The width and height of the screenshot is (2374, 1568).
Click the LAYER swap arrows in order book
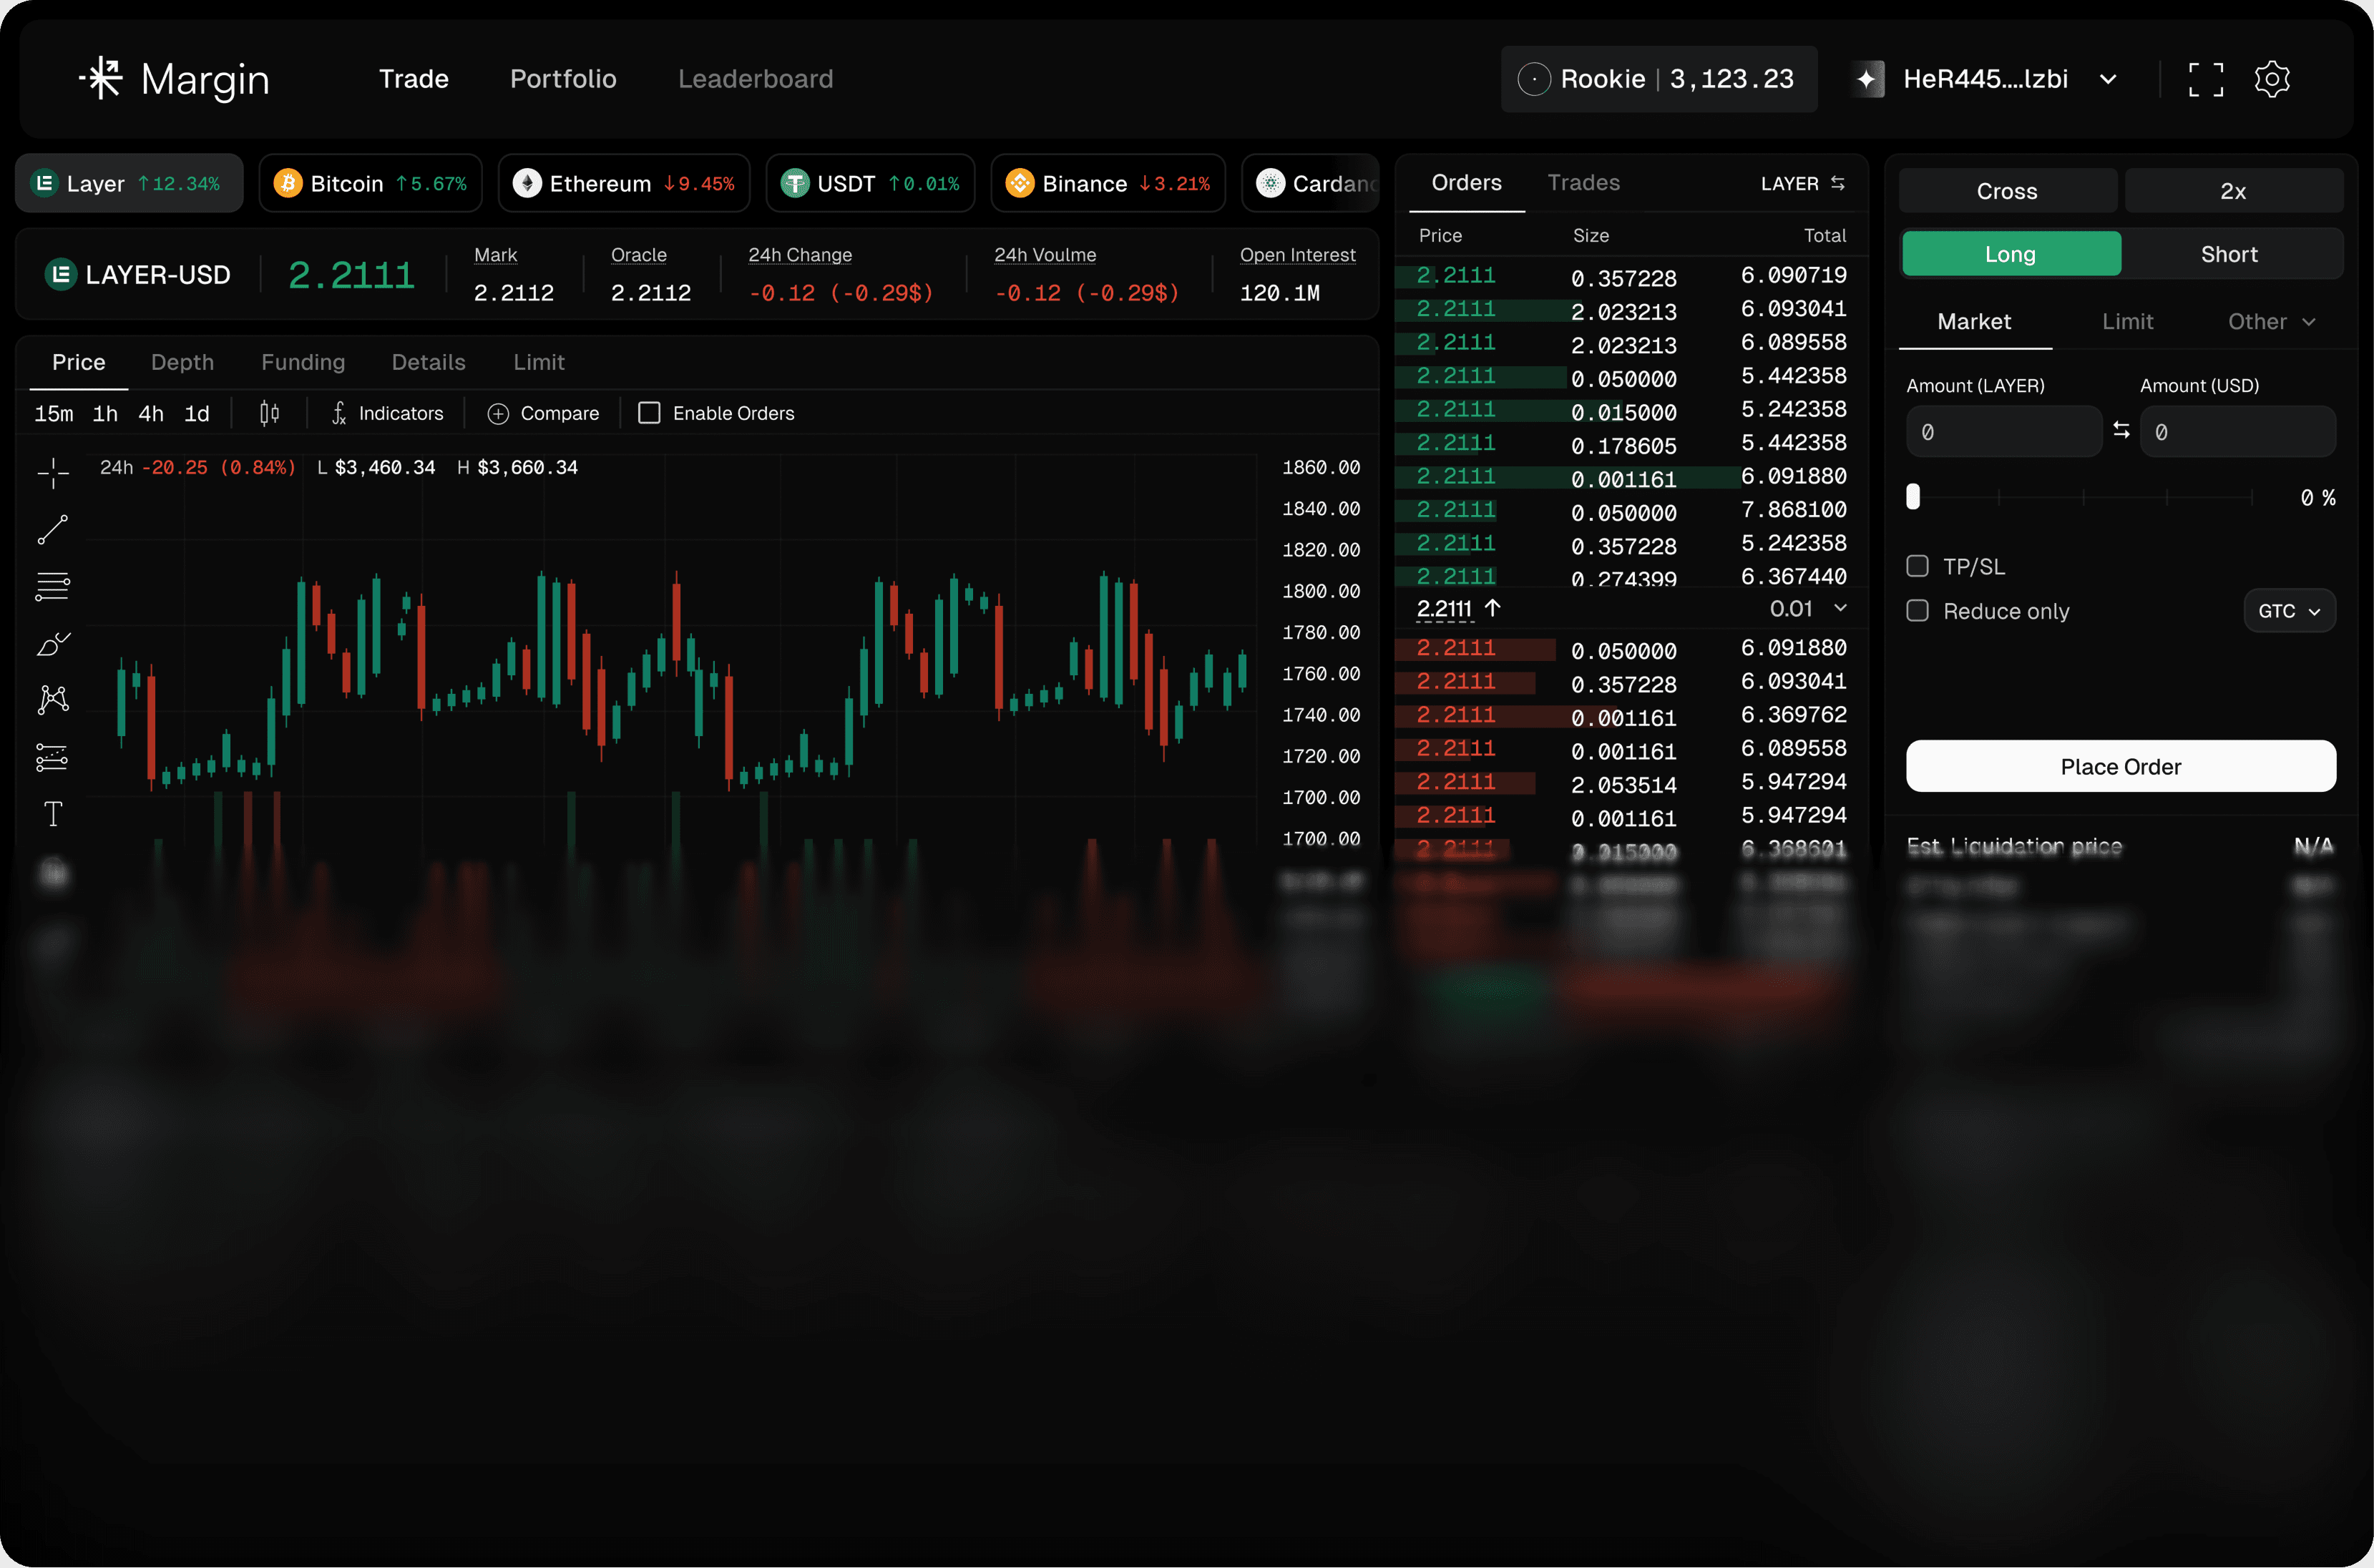point(1837,183)
